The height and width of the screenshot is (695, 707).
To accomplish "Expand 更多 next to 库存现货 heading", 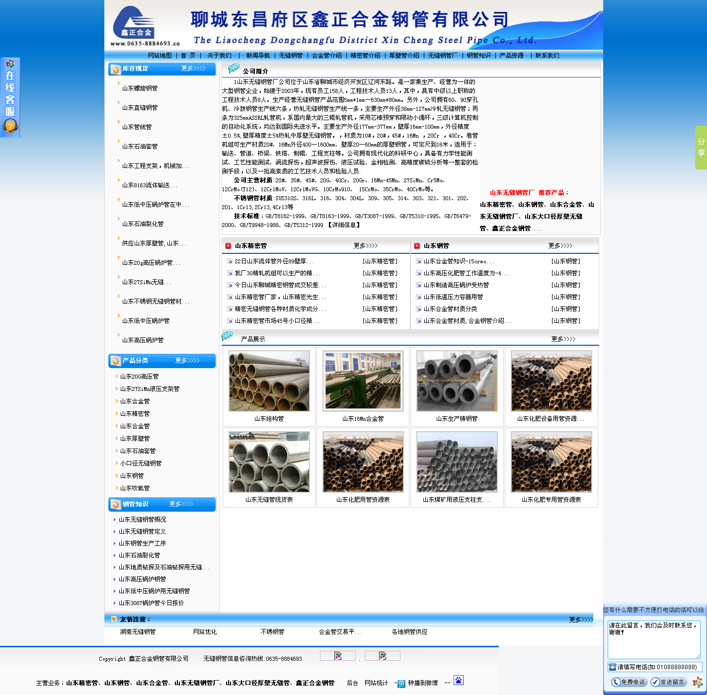I will 193,69.
